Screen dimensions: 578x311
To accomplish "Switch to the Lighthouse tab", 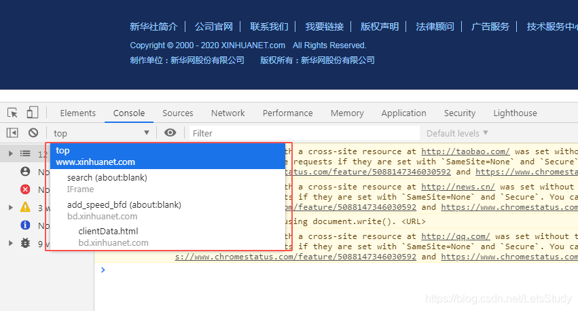I will click(515, 113).
